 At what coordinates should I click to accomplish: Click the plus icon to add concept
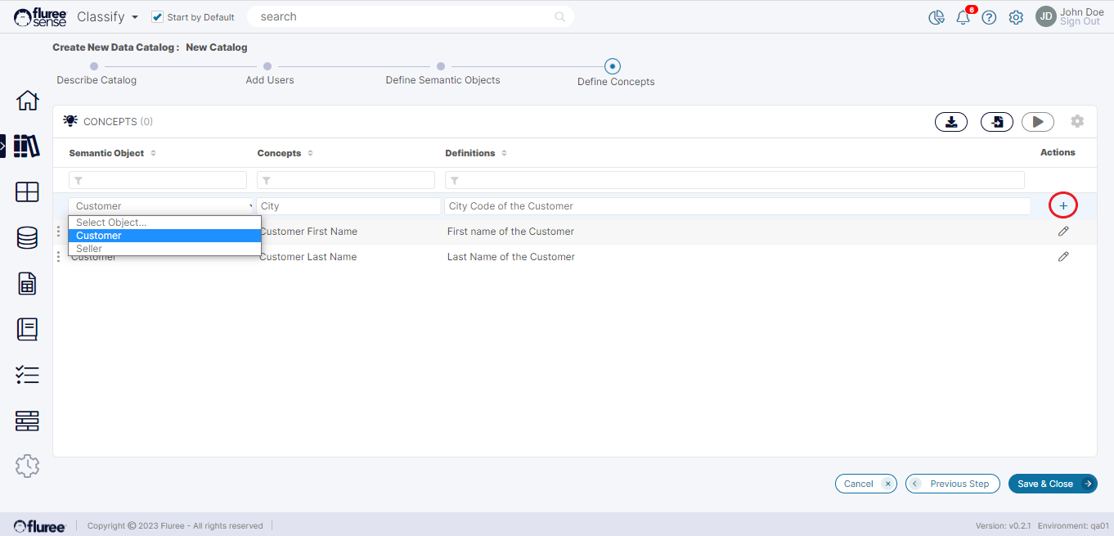point(1063,205)
